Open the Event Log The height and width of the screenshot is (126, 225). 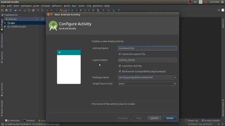tap(192, 120)
